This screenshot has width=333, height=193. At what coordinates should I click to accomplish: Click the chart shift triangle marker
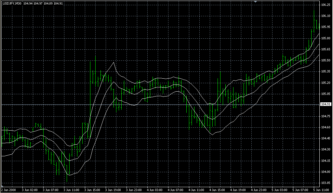256,2
